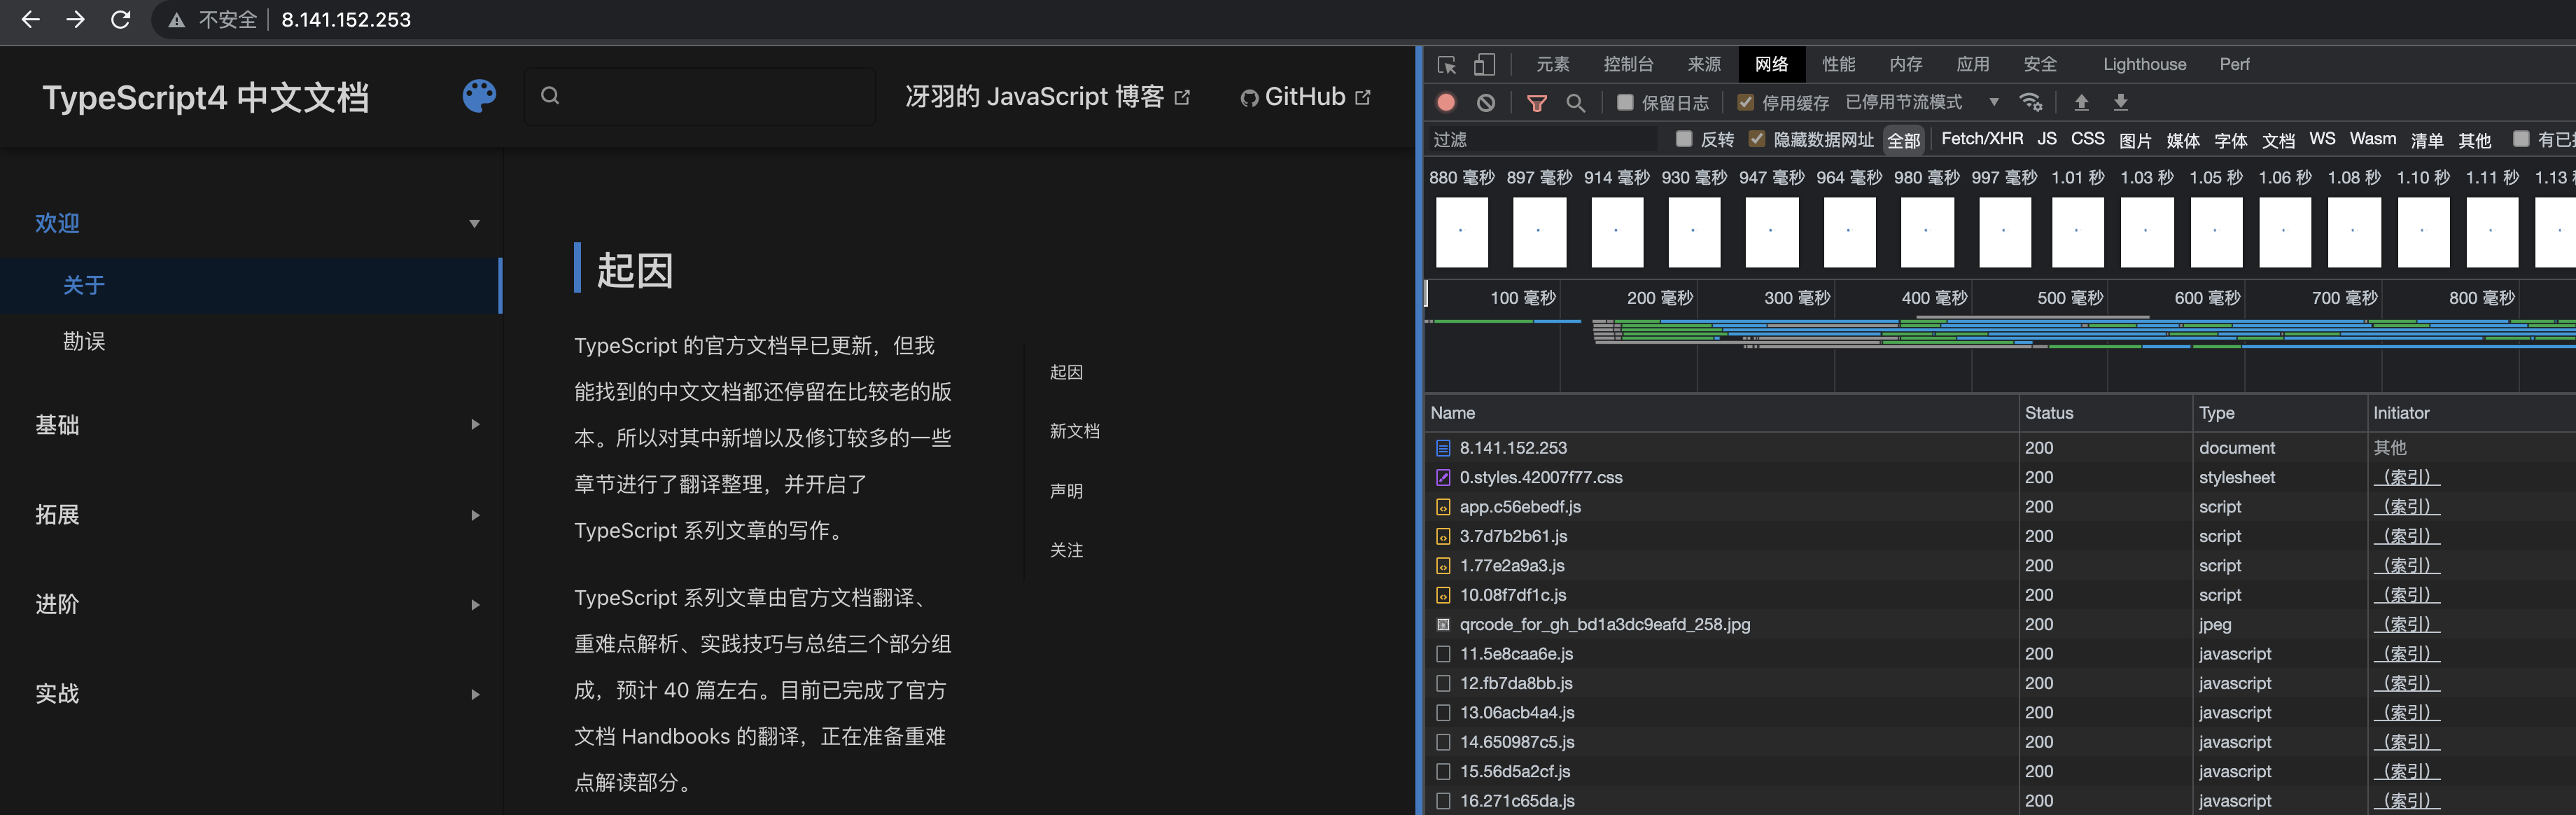
Task: Tick the 反转 checkbox
Action: 1684,139
